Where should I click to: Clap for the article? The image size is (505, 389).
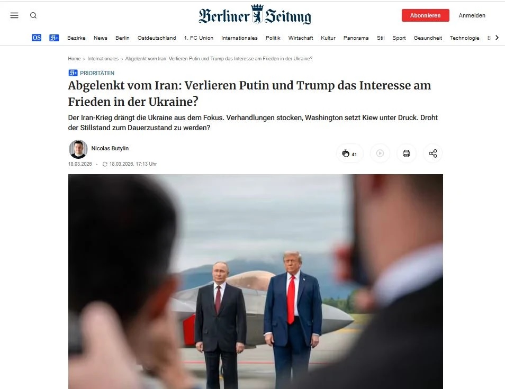click(350, 153)
